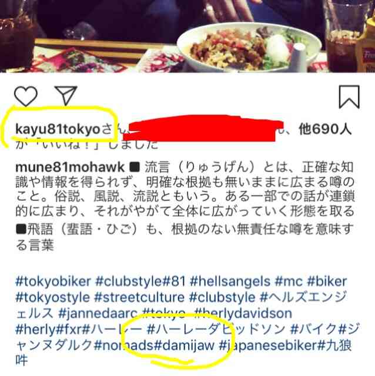
Task: Open hashtag #jannedaarc
Action: 98,313
